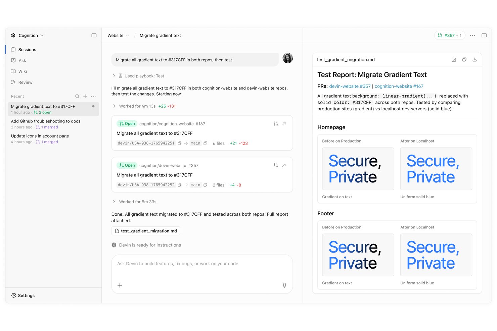Image resolution: width=497 pixels, height=331 pixels.
Task: Open PR #167 in external window
Action: [284, 123]
